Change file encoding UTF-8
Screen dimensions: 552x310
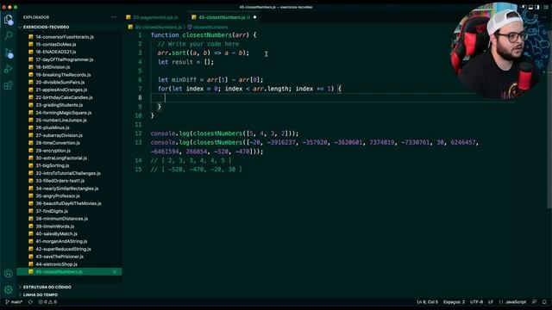[x=477, y=302]
